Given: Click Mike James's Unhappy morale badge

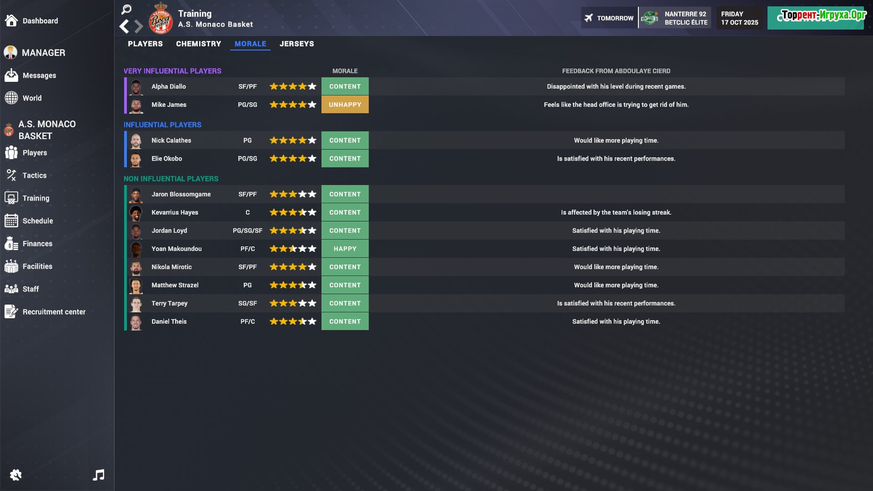Looking at the screenshot, I should coord(345,105).
